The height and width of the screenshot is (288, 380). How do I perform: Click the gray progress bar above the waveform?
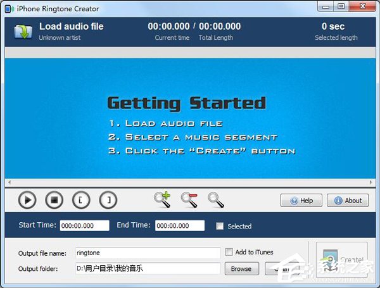click(190, 53)
